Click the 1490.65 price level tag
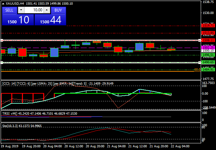216x150 pixels. (208, 62)
